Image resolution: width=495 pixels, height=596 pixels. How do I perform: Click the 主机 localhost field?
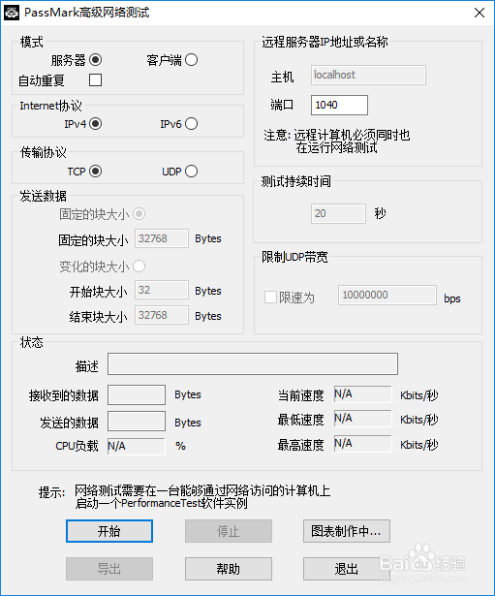368,75
